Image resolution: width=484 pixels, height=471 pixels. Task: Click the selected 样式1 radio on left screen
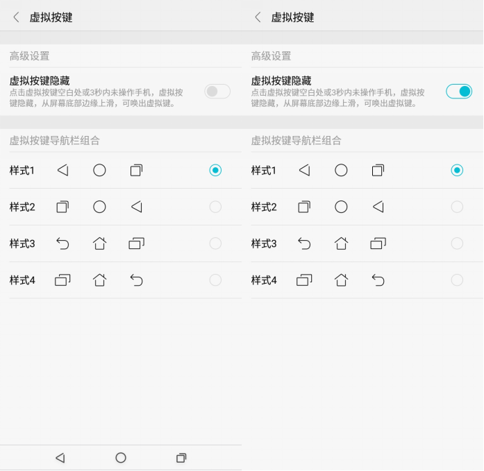click(215, 170)
